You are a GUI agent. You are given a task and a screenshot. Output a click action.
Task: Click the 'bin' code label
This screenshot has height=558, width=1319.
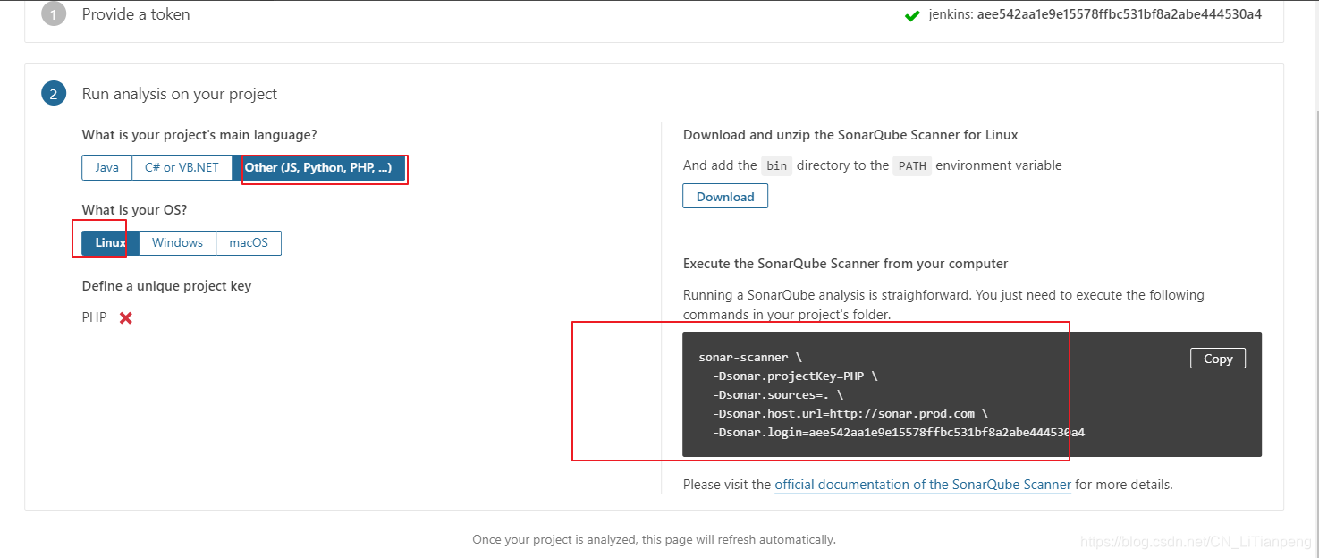pyautogui.click(x=777, y=165)
